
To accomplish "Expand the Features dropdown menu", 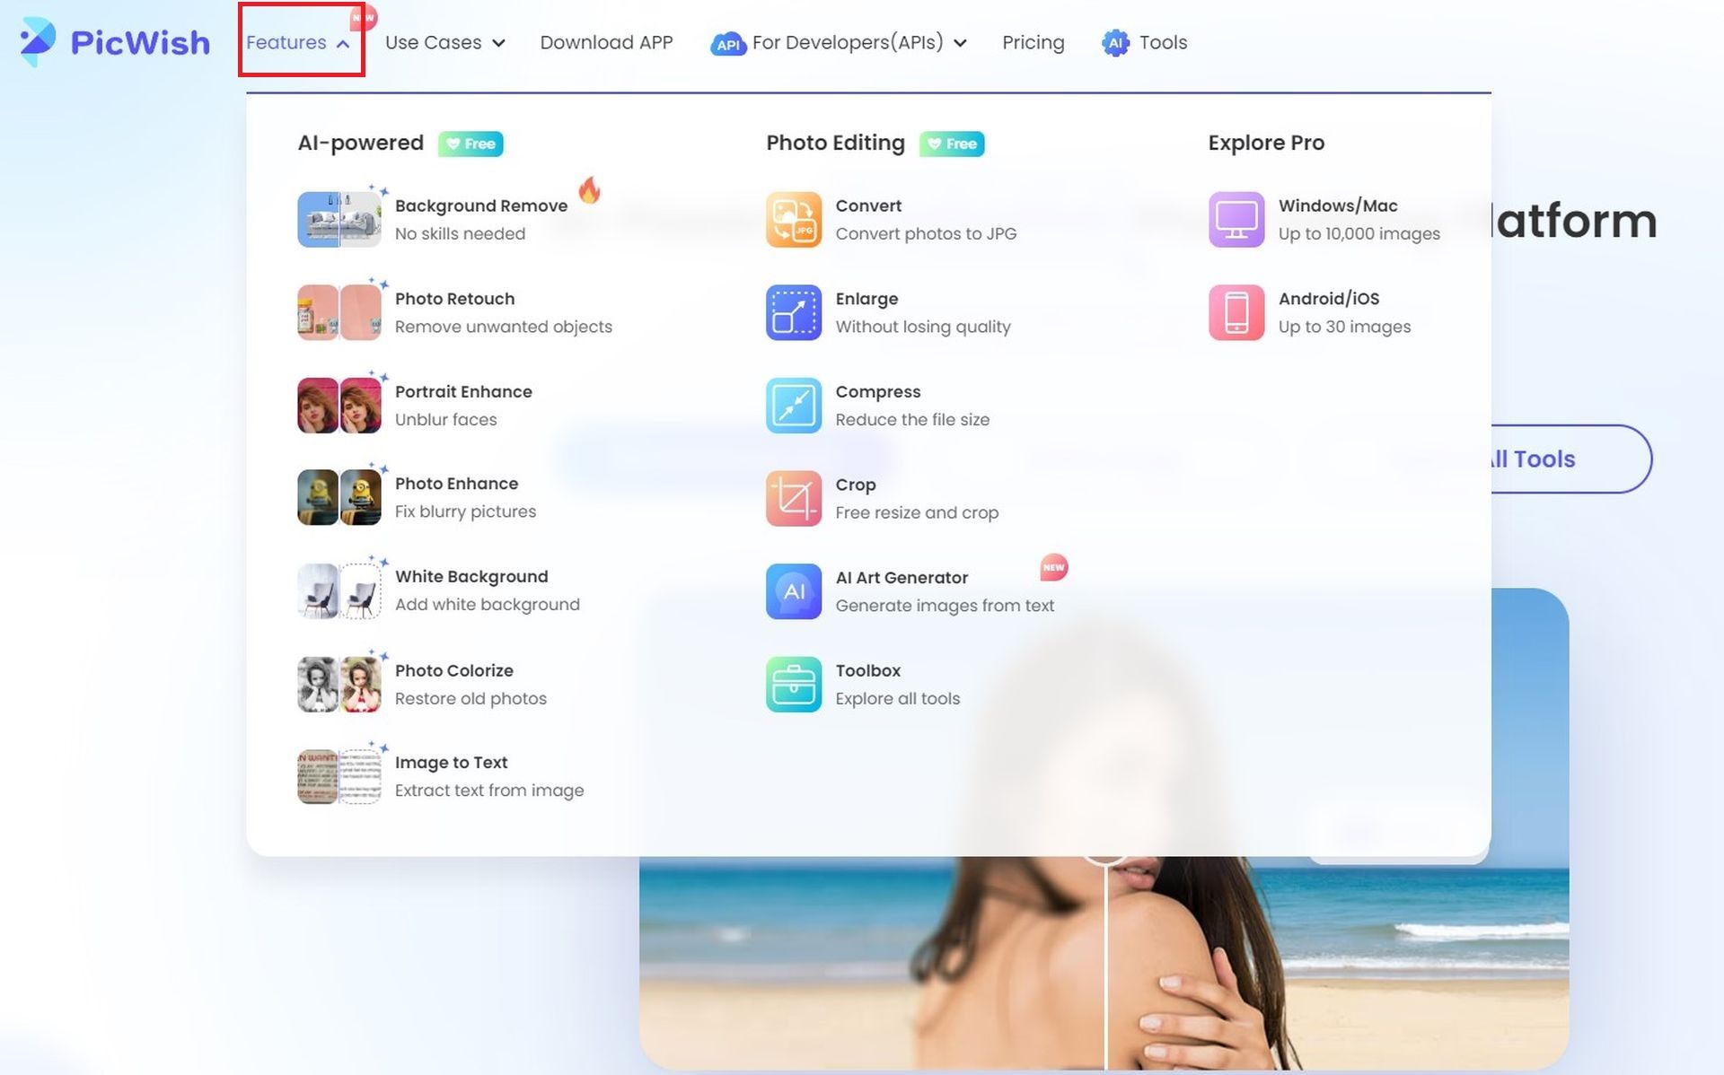I will (299, 42).
